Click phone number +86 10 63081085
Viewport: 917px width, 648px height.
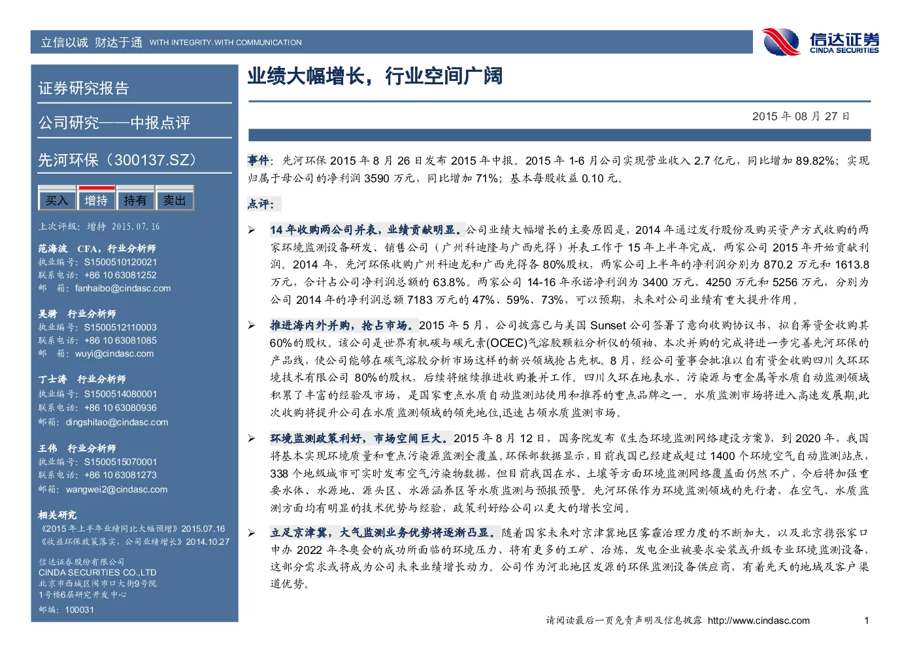(120, 340)
